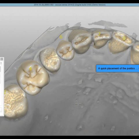Close the wizard panel with the x button
Viewport: 139px width, 139px height.
click(2, 59)
